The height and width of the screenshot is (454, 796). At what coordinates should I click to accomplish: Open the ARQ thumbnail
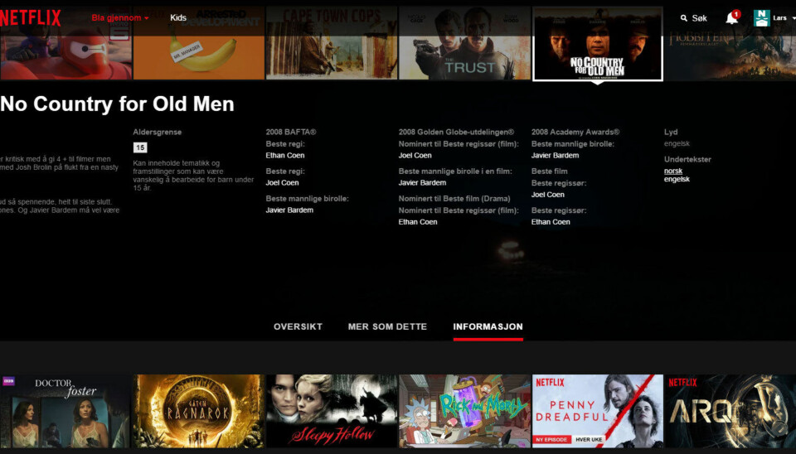point(730,411)
